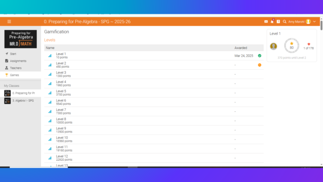Click the Level 11 bar chart icon
This screenshot has width=323, height=182.
(50, 149)
